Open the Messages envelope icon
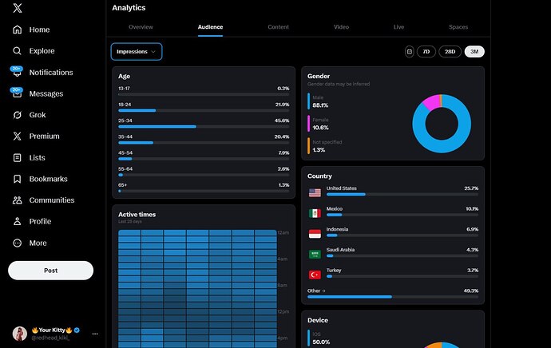The width and height of the screenshot is (551, 348). pyautogui.click(x=18, y=94)
